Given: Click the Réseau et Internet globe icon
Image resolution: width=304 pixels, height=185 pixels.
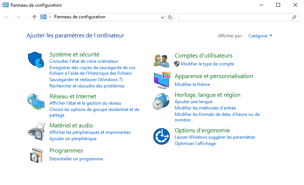Looking at the screenshot, I should (36, 102).
